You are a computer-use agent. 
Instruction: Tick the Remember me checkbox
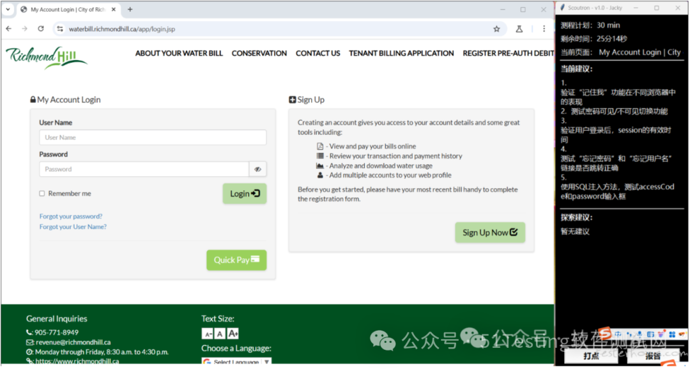[42, 193]
